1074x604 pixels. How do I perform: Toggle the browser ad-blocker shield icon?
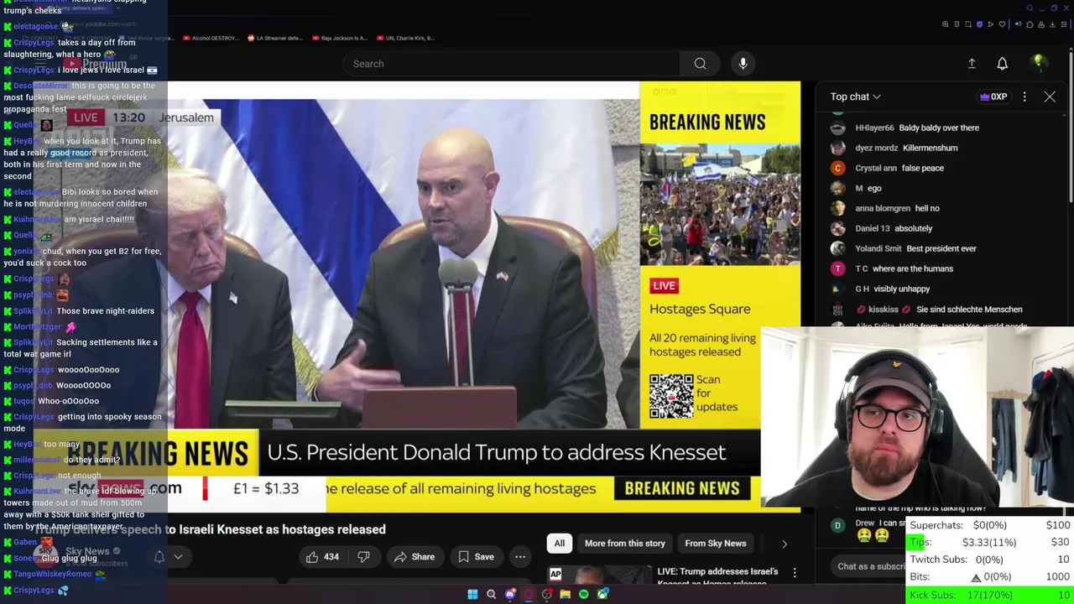click(980, 24)
